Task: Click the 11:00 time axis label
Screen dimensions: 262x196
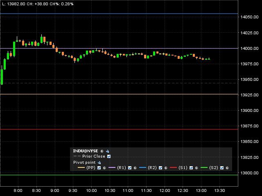Action: [128, 191]
